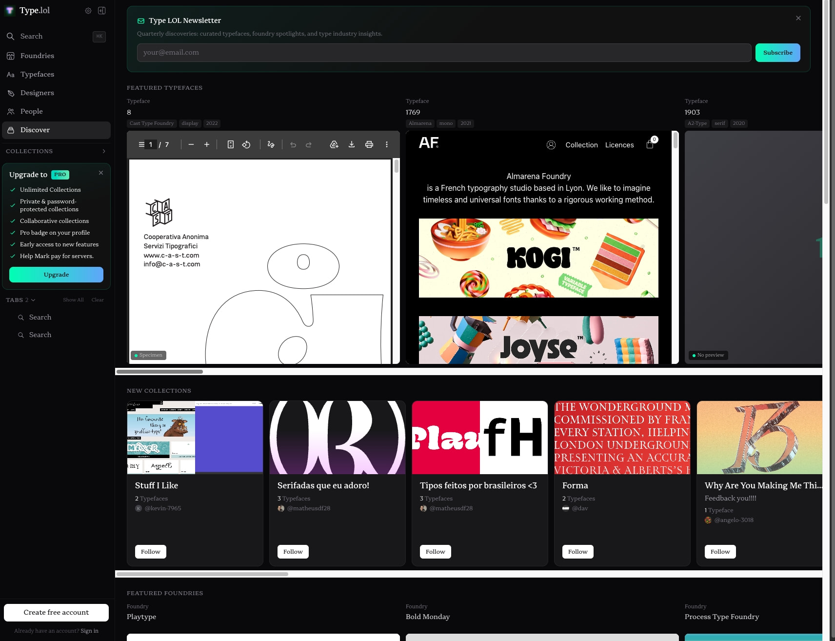
Task: Undo last PDF annotation
Action: 293,144
